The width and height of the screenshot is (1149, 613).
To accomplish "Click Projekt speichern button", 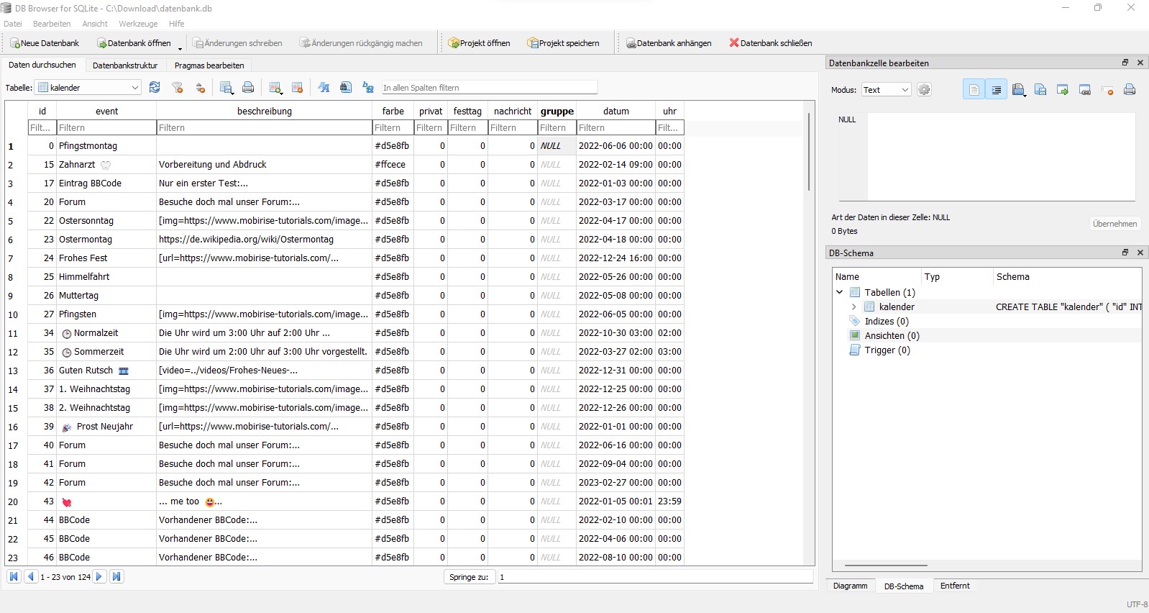I will (x=563, y=43).
